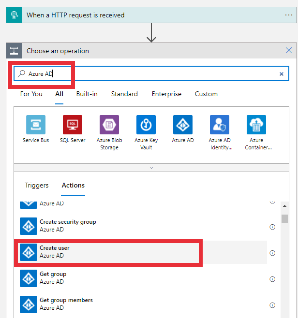Click the Choose an operation header icon
Image resolution: width=298 pixels, height=318 pixels.
[14, 50]
